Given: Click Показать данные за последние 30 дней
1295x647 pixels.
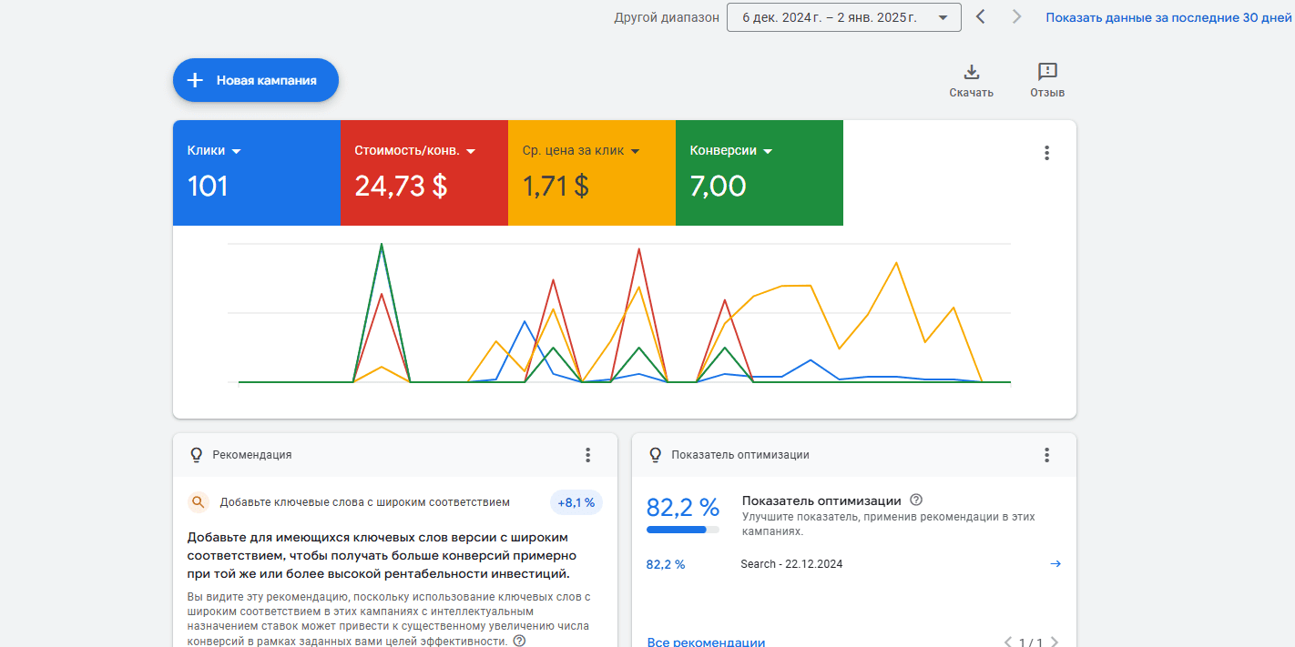Looking at the screenshot, I should click(x=1169, y=17).
